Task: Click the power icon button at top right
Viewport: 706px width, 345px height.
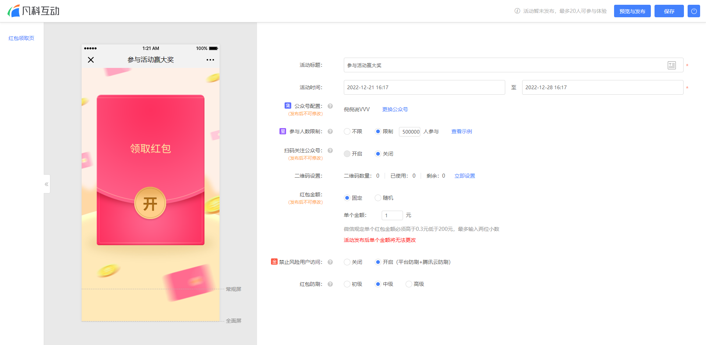Action: (x=693, y=11)
